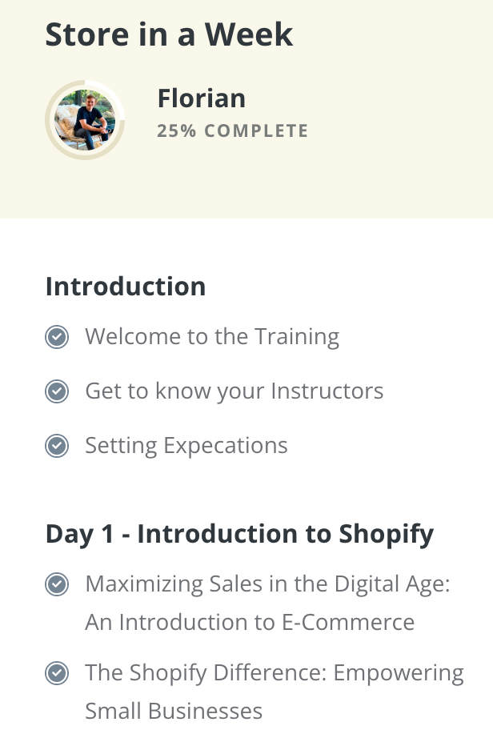Click the Small Businesses text line
This screenshot has width=493, height=738.
(174, 711)
